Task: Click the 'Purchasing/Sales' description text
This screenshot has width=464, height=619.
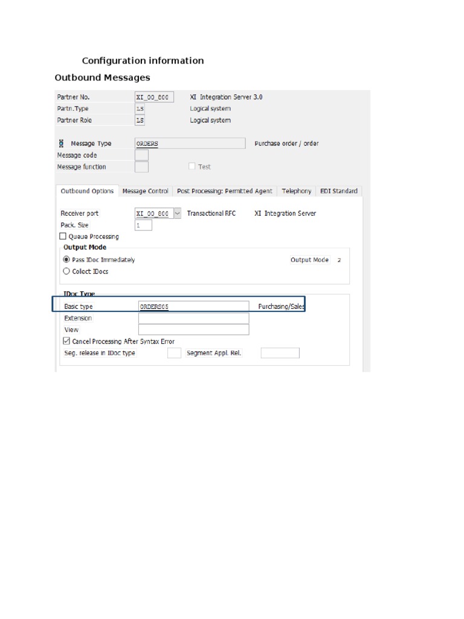Action: 282,306
